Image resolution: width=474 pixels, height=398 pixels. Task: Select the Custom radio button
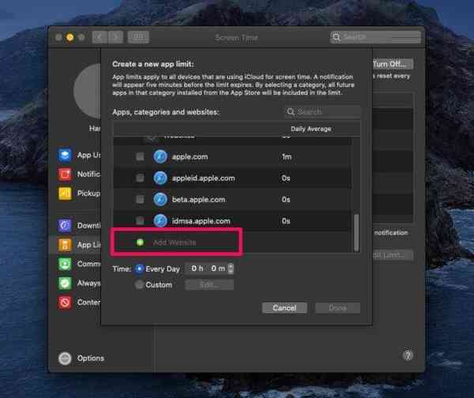[139, 284]
